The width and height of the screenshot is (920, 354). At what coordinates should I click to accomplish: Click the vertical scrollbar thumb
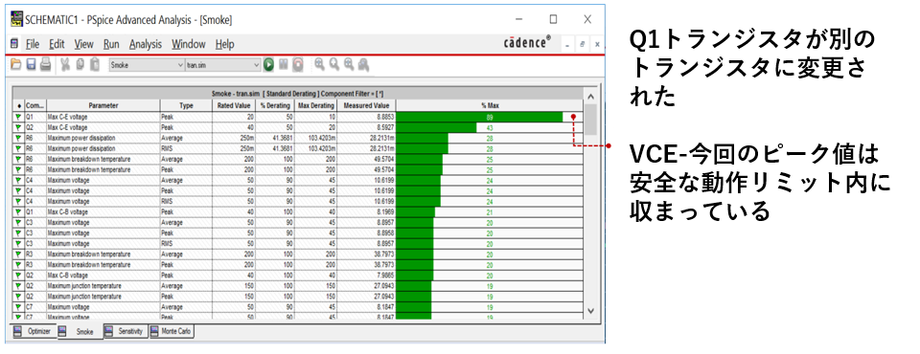pos(590,120)
